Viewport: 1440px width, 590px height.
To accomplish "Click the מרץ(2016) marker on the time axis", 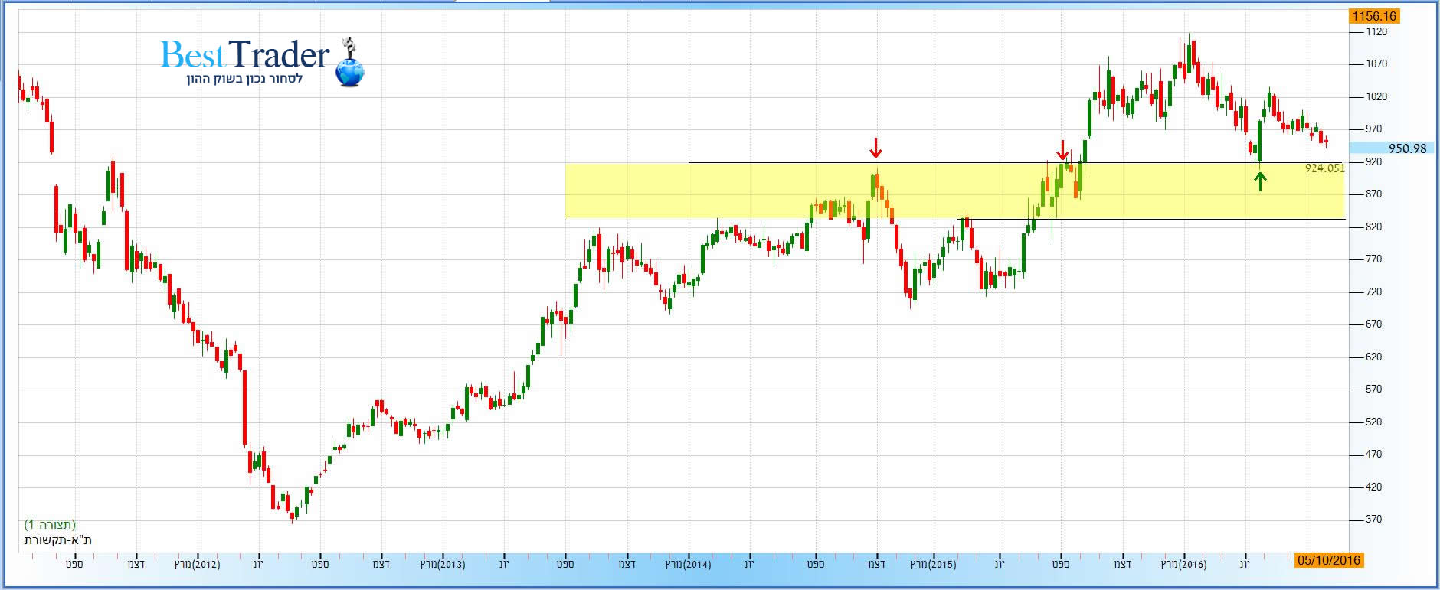I will click(1183, 565).
